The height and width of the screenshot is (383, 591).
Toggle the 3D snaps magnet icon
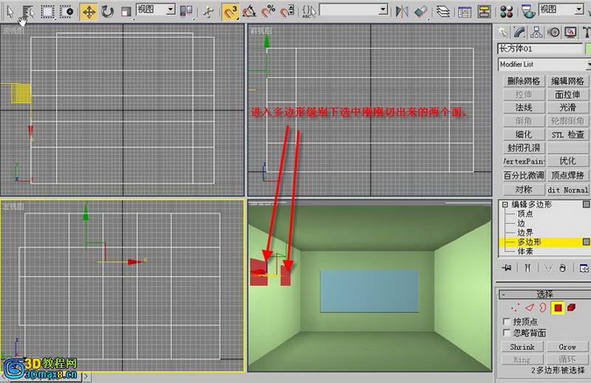click(x=230, y=11)
